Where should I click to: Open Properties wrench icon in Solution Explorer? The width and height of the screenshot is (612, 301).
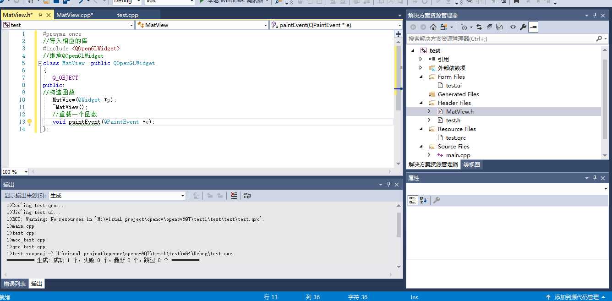click(x=523, y=27)
